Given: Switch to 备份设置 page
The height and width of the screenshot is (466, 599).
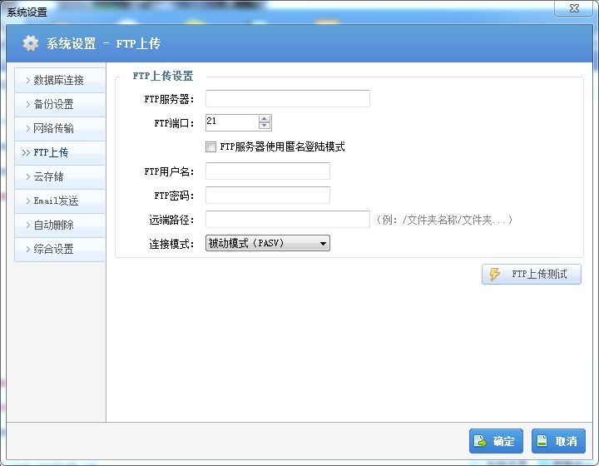Looking at the screenshot, I should point(60,104).
